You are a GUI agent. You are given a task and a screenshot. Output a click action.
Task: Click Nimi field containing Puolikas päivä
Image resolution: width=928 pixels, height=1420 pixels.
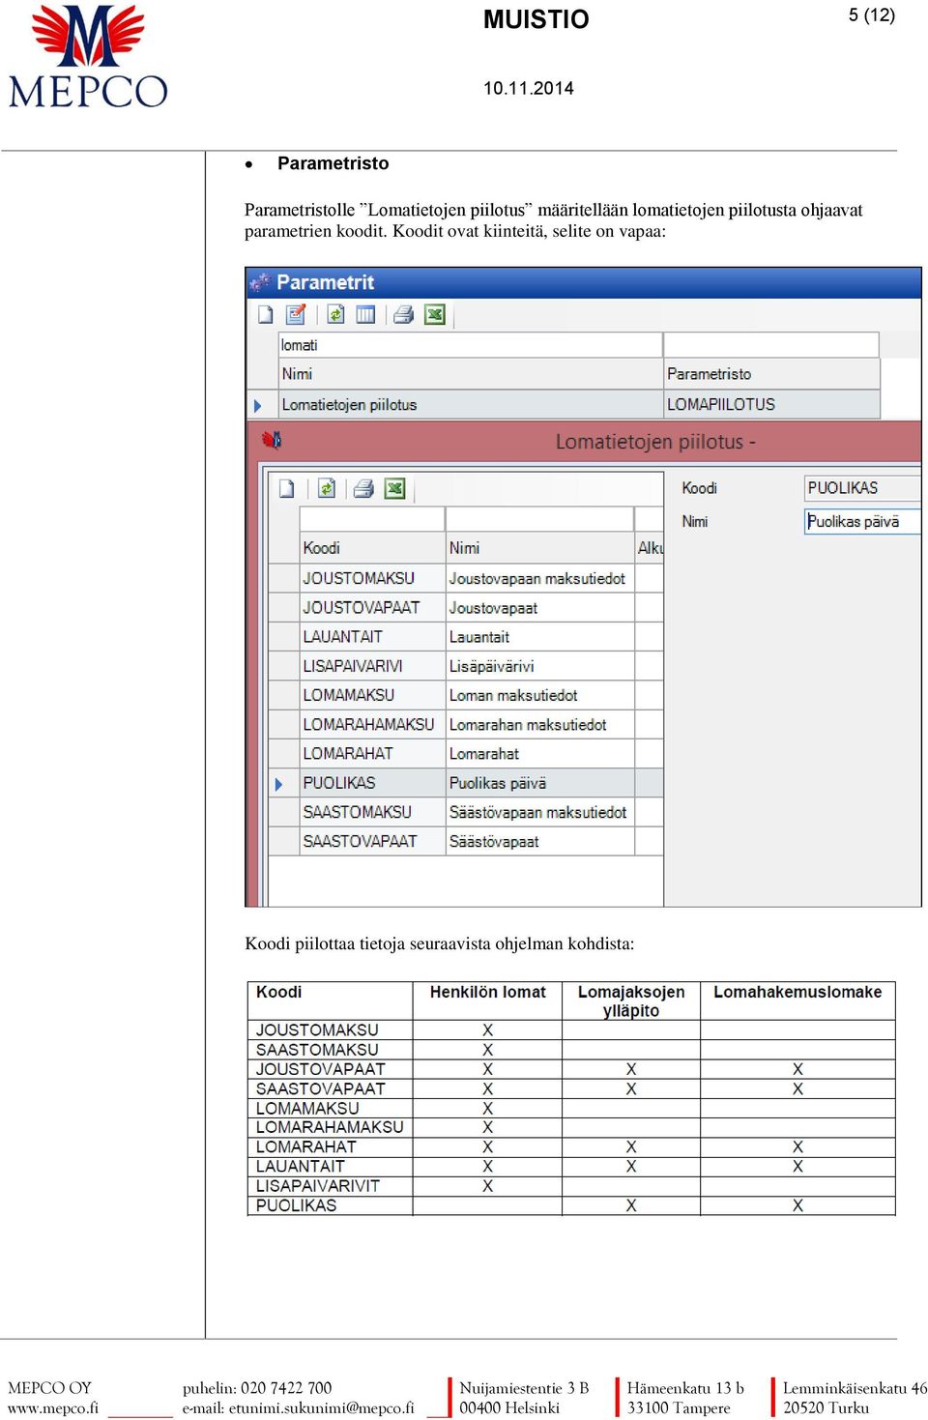click(x=862, y=522)
